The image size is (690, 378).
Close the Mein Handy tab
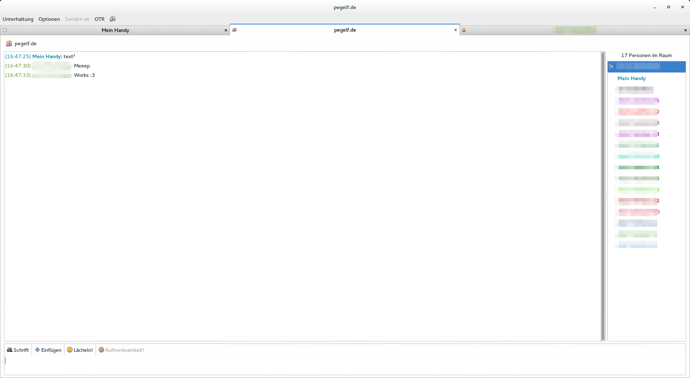point(226,30)
